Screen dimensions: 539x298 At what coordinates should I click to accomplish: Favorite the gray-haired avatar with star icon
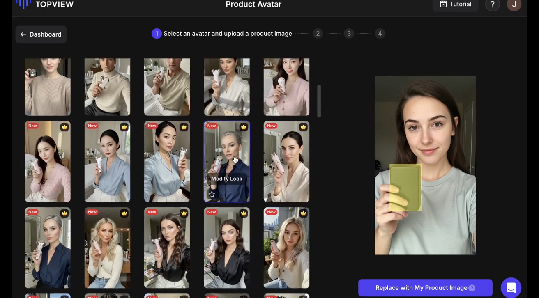pos(212,194)
